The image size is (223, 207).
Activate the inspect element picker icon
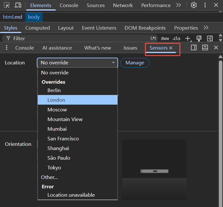[x=7, y=5]
